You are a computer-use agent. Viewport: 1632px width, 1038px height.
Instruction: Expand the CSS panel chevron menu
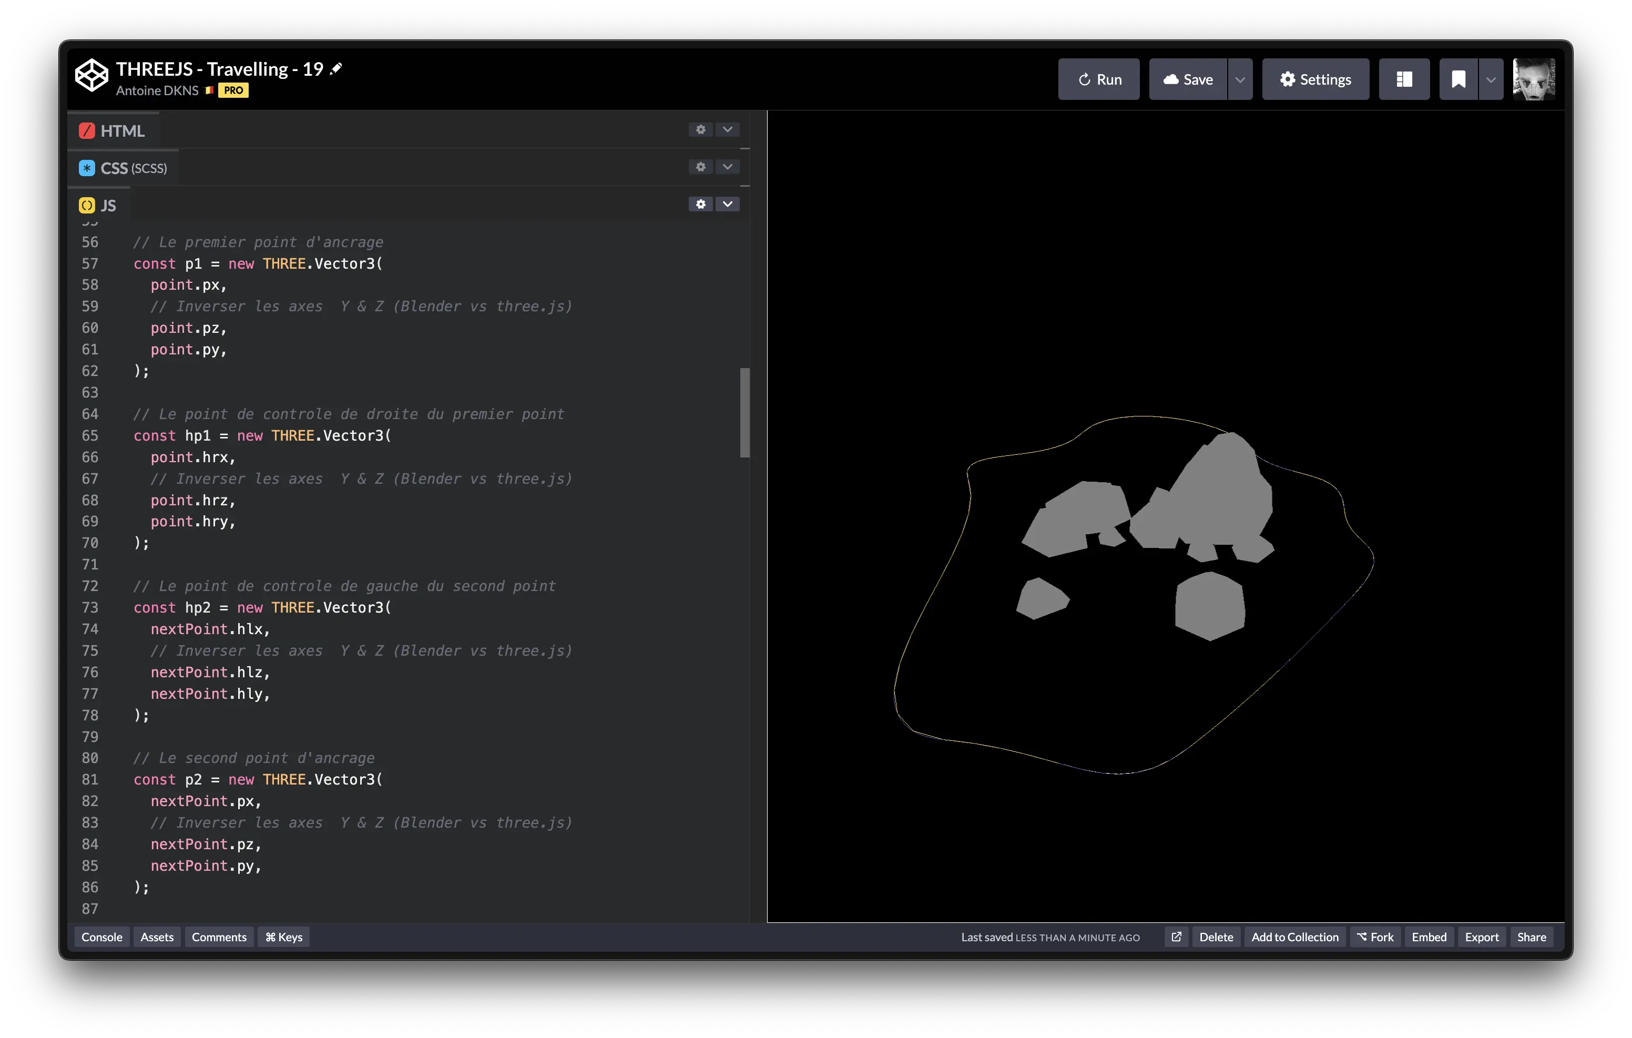[727, 167]
